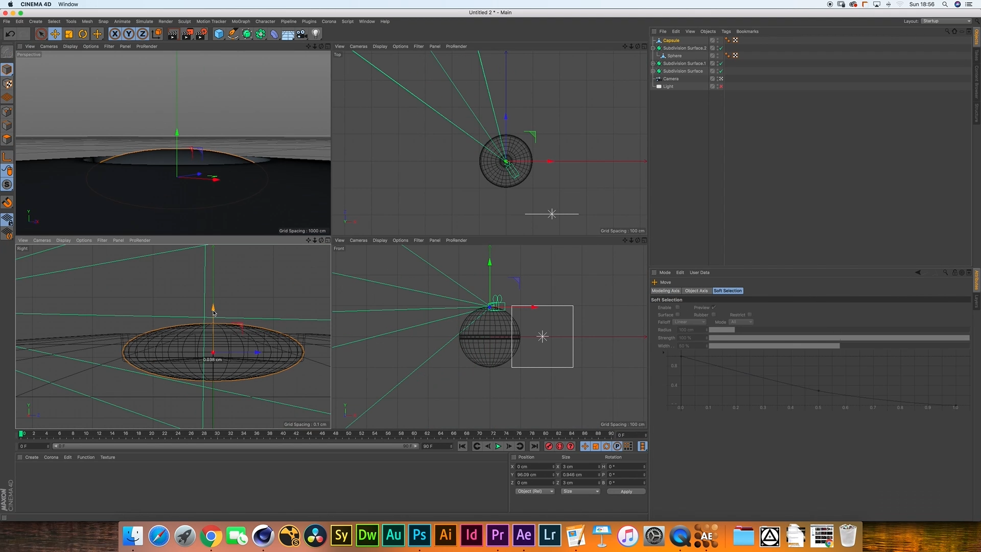Screen dimensions: 981x552
Task: Click the Spline Pen tool icon
Action: tap(232, 34)
